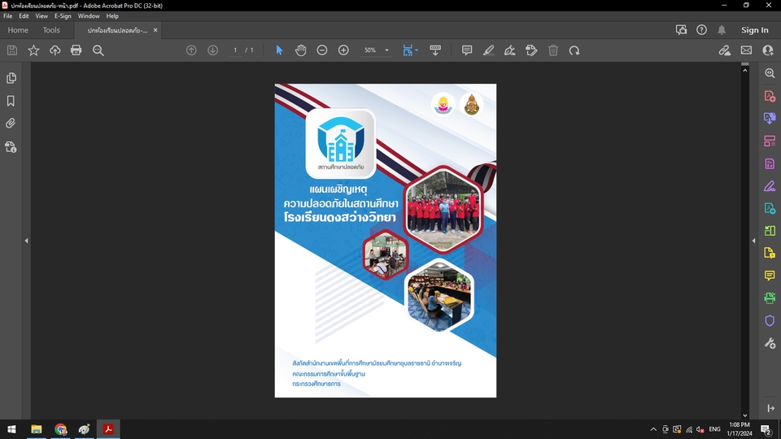Expand the fit page options arrow
The width and height of the screenshot is (781, 439).
click(417, 50)
